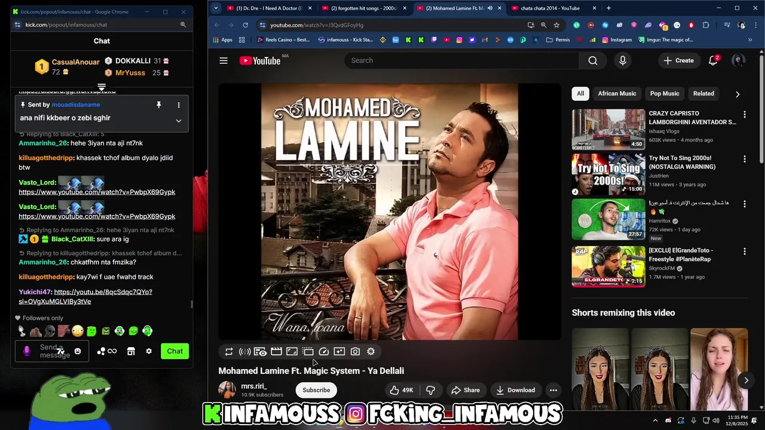
Task: Click the sound booster icon below the video
Action: 244,352
